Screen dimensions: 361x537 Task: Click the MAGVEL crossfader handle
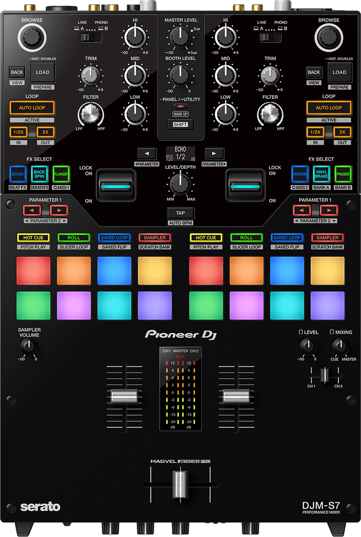click(180, 484)
